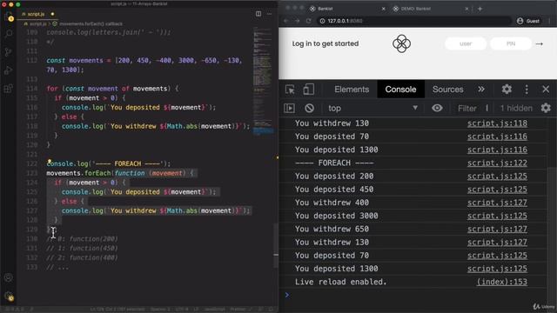557x313 pixels.
Task: Split the editor to the right
Action: coord(258,14)
